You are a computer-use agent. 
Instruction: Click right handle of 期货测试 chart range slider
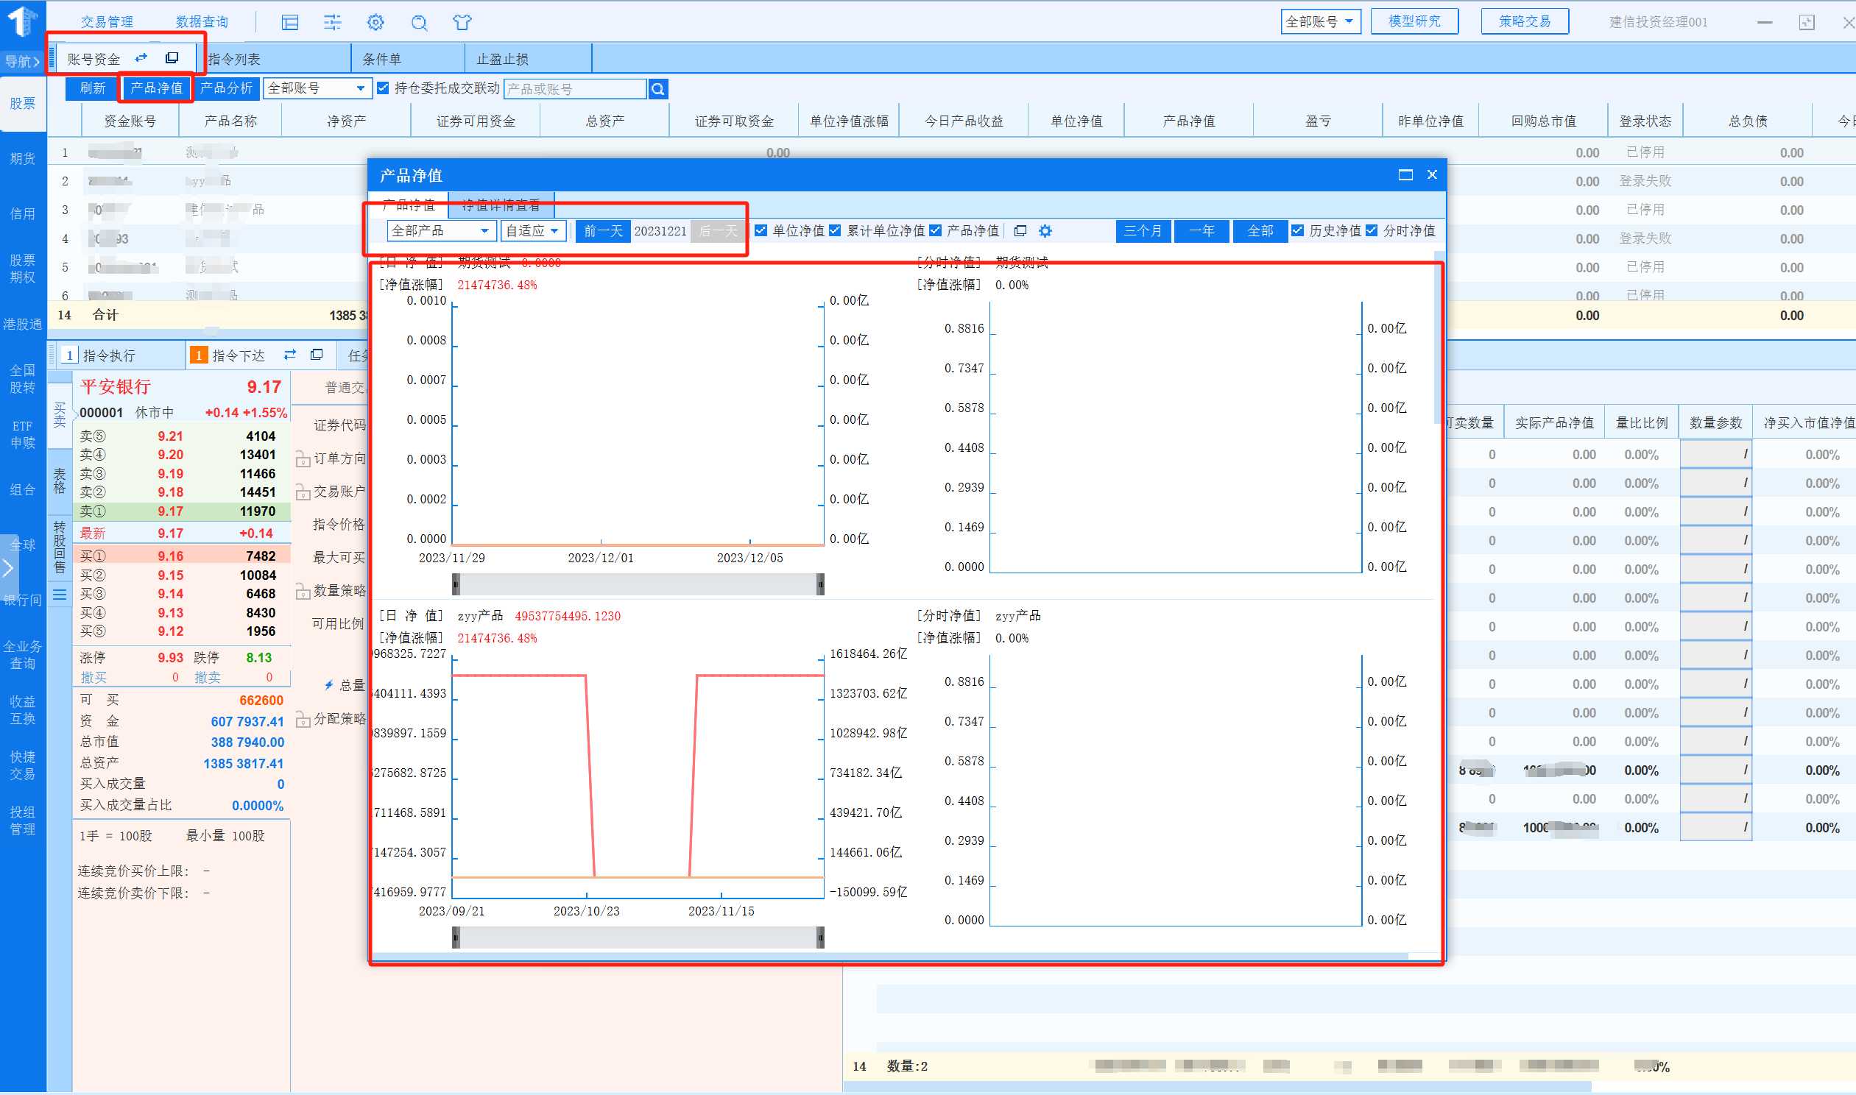pos(820,585)
